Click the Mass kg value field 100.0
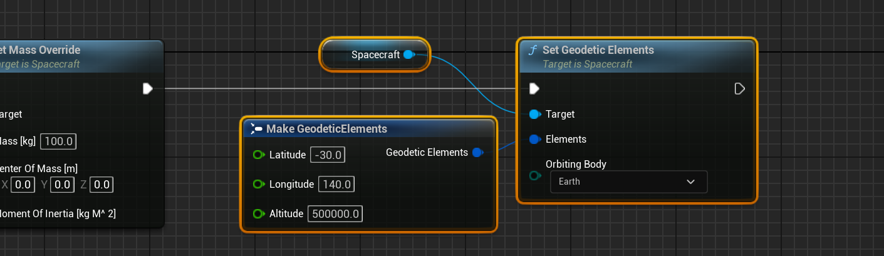Viewport: 884px width, 256px height. tap(58, 141)
